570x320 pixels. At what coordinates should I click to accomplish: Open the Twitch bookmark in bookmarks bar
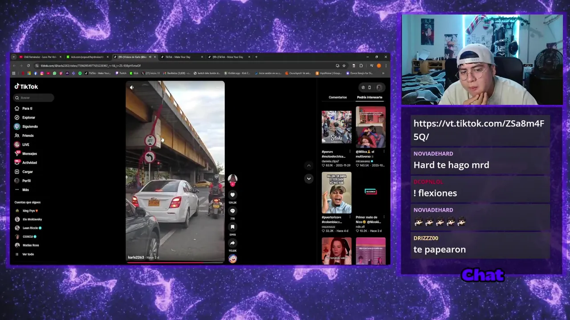point(121,73)
